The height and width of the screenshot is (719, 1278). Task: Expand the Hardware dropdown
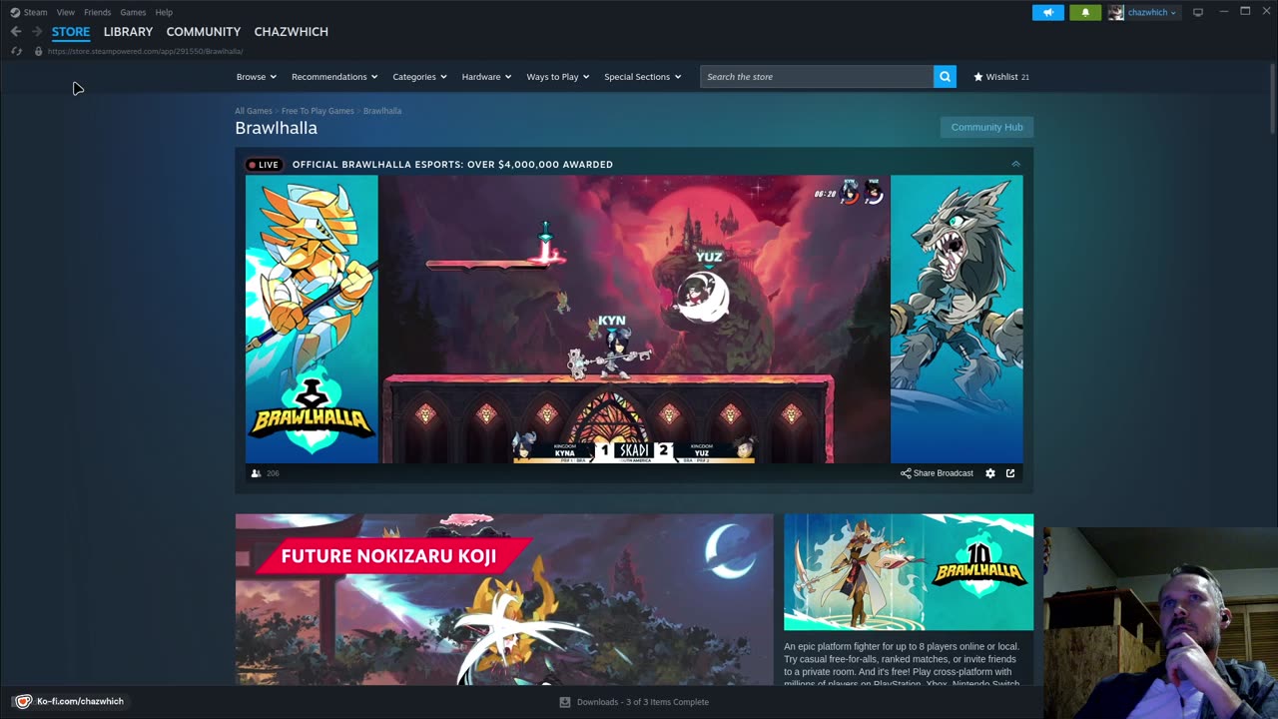coord(486,77)
